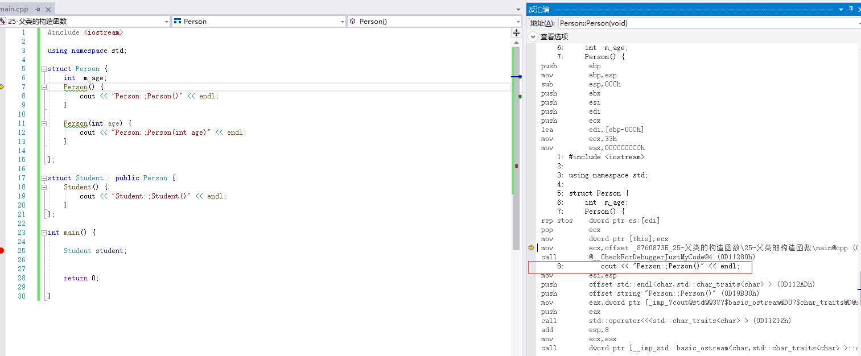Click 'int m_age;' on line 6
This screenshot has height=356, width=861.
coord(85,78)
